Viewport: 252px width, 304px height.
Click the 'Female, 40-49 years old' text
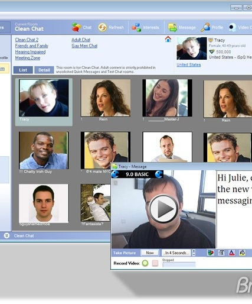[227, 46]
